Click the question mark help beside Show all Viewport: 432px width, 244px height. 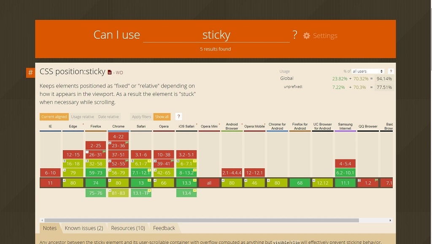click(x=178, y=117)
